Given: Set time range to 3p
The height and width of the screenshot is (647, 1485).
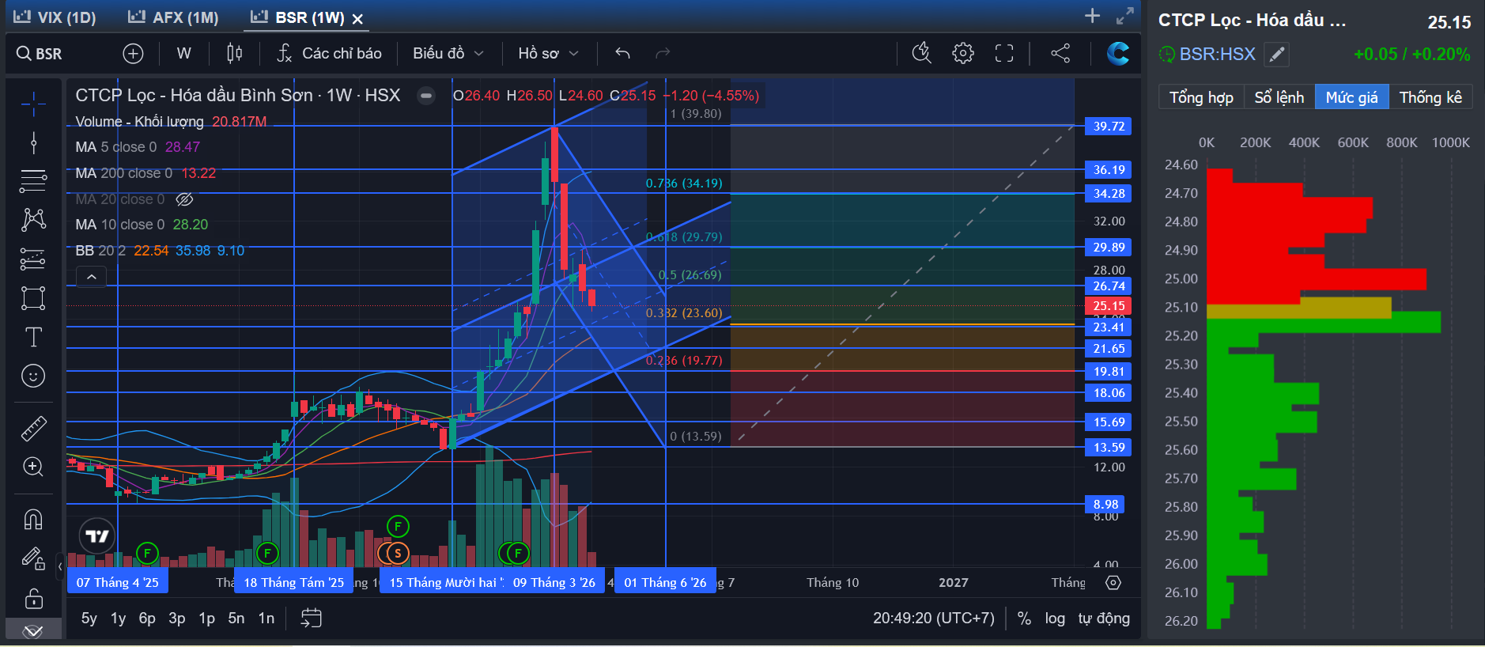Looking at the screenshot, I should pos(177,619).
